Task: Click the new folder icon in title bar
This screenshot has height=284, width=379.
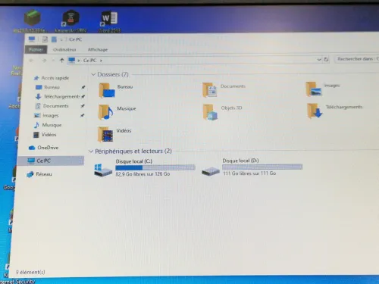Action: pyautogui.click(x=54, y=39)
